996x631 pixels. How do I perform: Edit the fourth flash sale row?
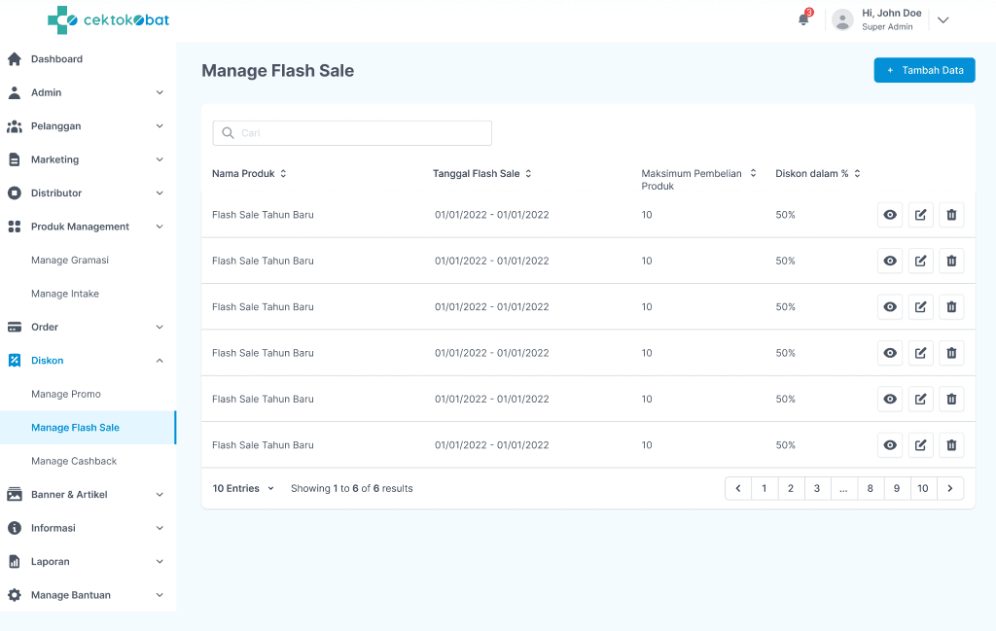[x=920, y=353]
